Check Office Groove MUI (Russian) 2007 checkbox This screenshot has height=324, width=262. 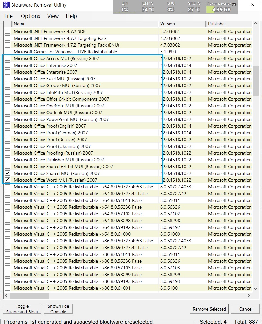pyautogui.click(x=8, y=85)
